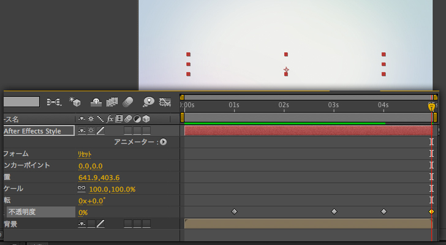Click the time navigator start handle

pyautogui.click(x=182, y=97)
